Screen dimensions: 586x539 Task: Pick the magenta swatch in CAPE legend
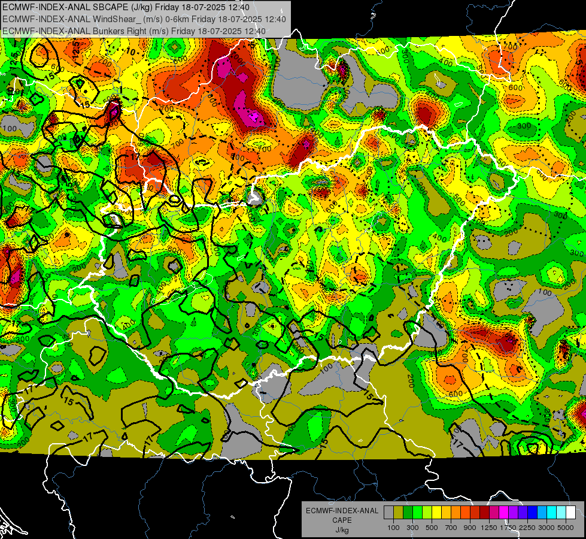click(x=503, y=512)
